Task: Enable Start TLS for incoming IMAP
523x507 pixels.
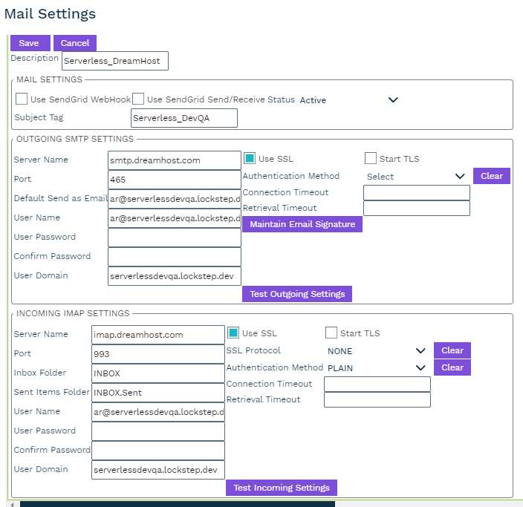Action: (331, 333)
